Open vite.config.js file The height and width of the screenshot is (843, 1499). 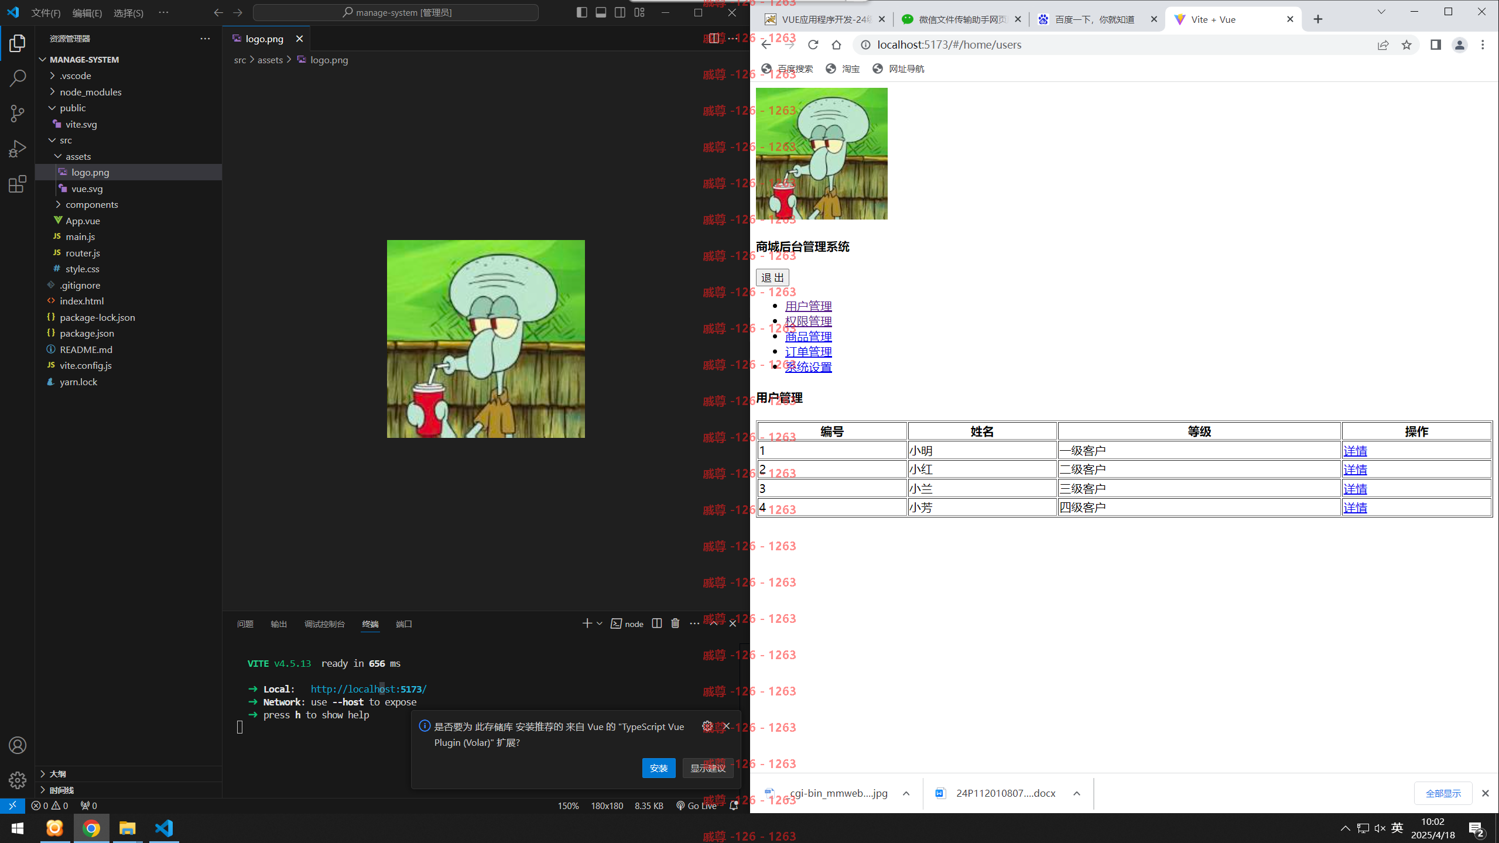point(128,365)
